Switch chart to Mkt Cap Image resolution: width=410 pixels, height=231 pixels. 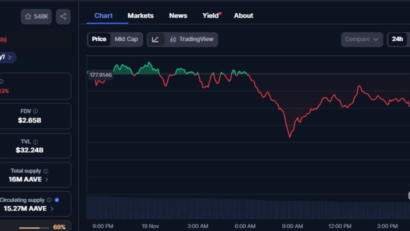point(126,39)
